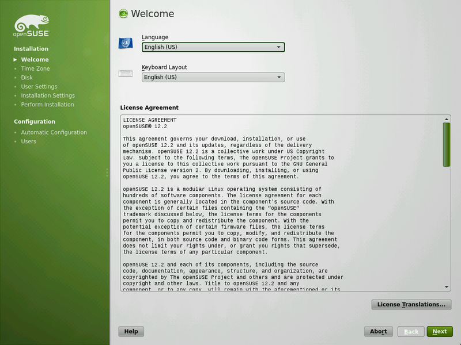The image size is (461, 345).
Task: Click the language flag icon
Action: click(x=126, y=44)
